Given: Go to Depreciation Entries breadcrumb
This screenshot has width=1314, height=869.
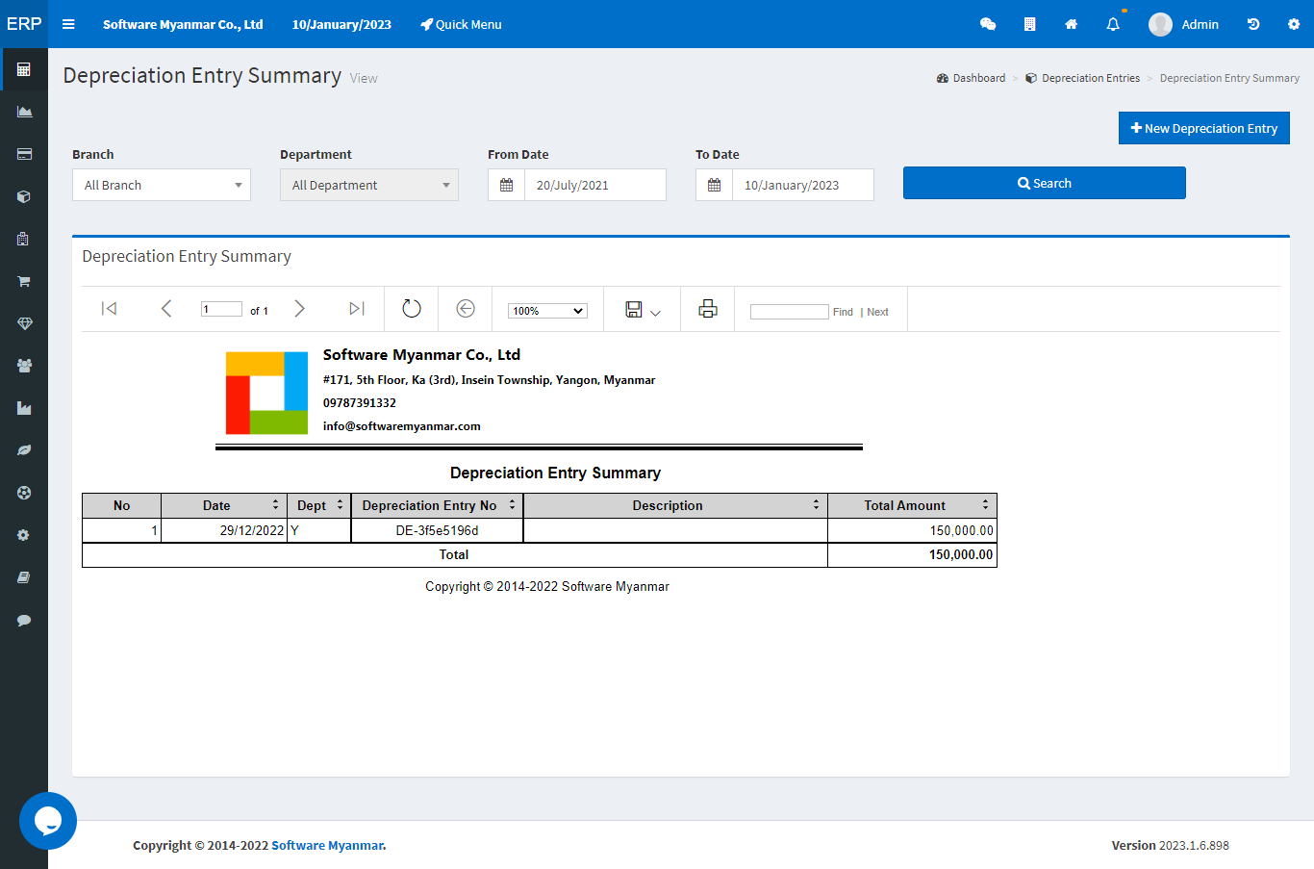Looking at the screenshot, I should [x=1082, y=78].
